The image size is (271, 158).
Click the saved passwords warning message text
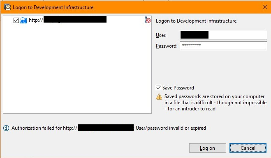(215, 103)
